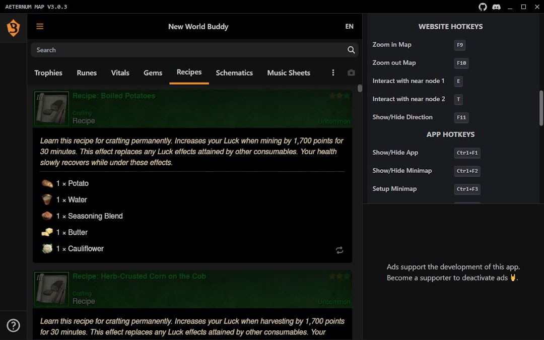Change Show/Hide App hotkey Ctrl+F1
544x340 pixels.
pyautogui.click(x=467, y=153)
